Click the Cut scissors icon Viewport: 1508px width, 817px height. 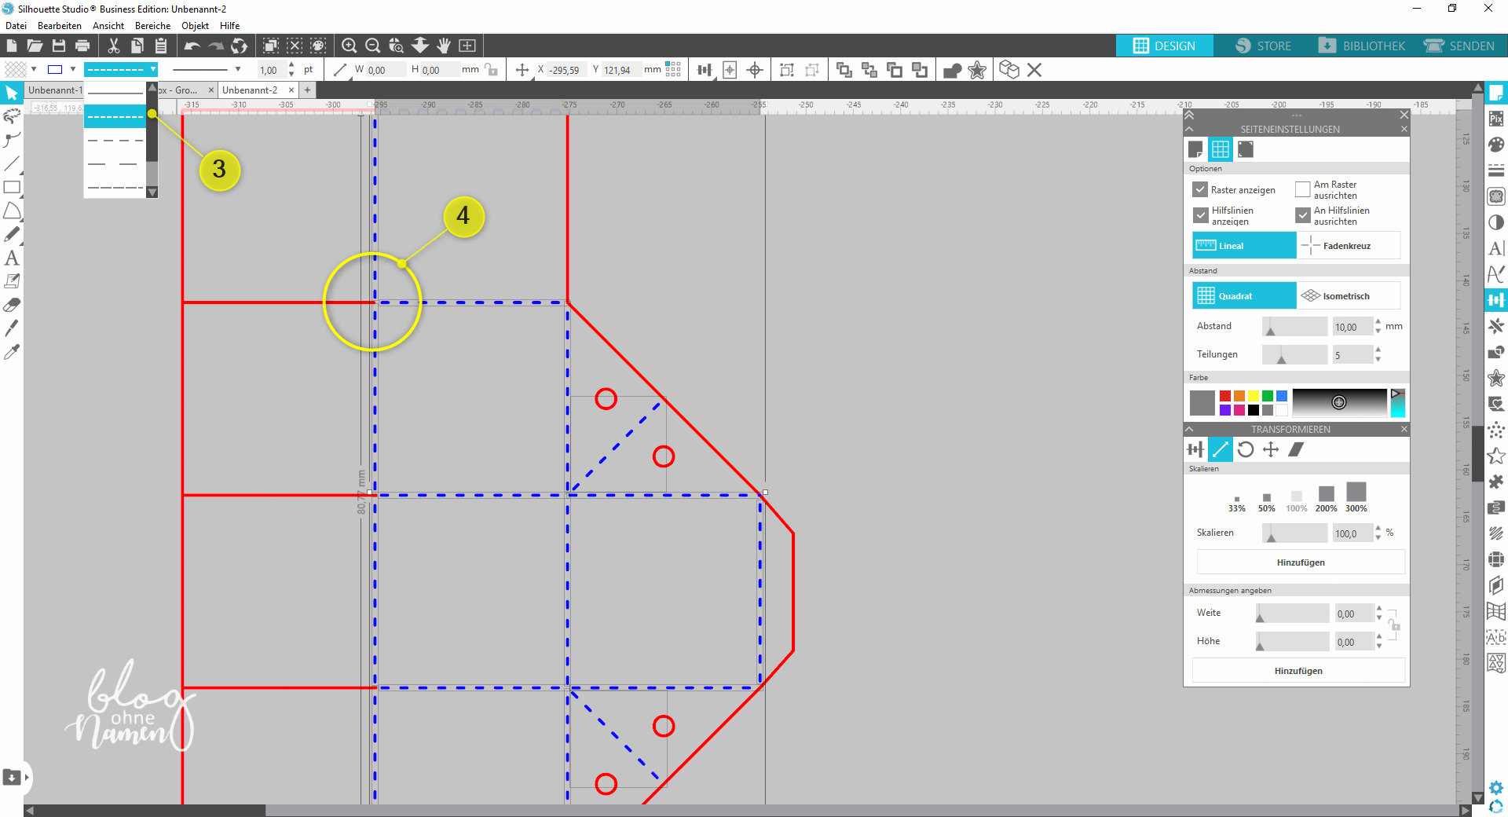point(114,46)
